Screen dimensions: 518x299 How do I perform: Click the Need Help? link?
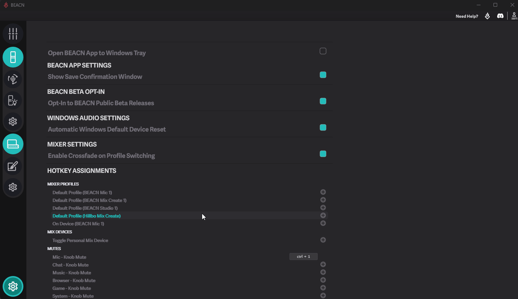tap(467, 16)
